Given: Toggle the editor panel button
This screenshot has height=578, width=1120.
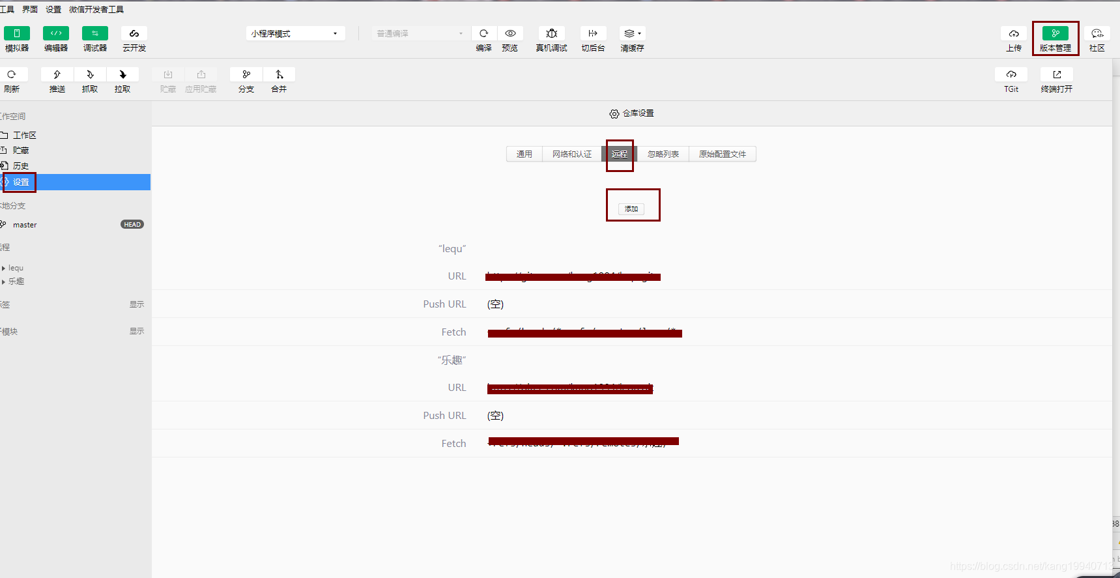Looking at the screenshot, I should [x=56, y=33].
